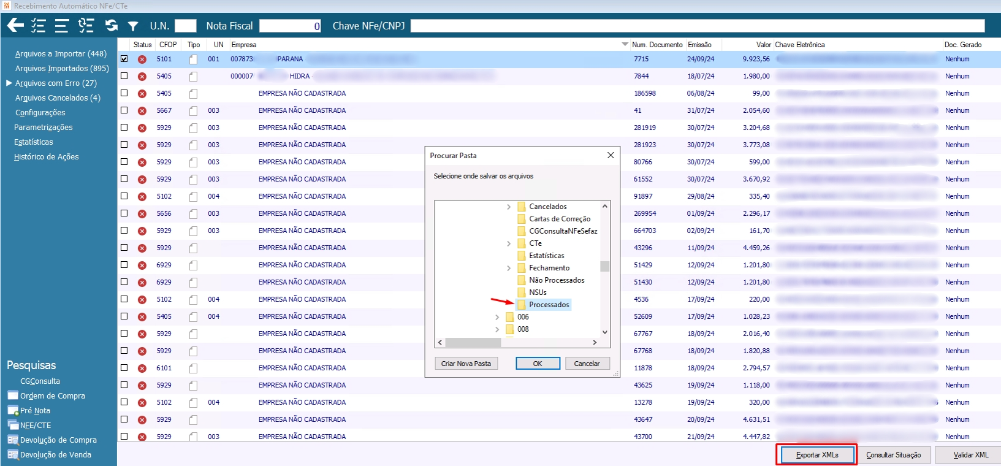Check the checkbox for document 7844

coord(124,76)
